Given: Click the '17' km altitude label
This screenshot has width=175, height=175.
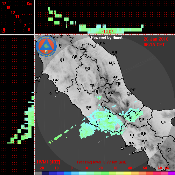Looking at the screenshot, I should 4,3.
